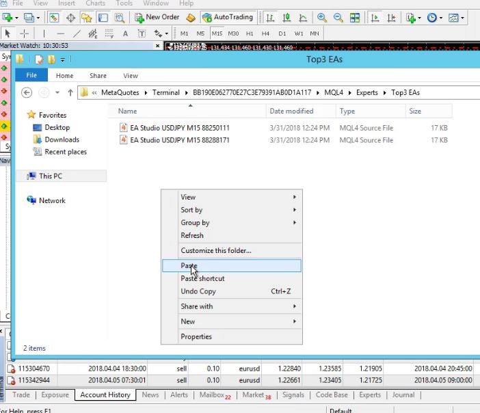Select the vertical line drawing tool
Image resolution: width=480 pixels, height=413 pixels.
[44, 33]
